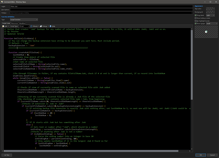This screenshot has height=158, width=219.
Task: Click the 'Function definition' section heading
Action: [8, 17]
